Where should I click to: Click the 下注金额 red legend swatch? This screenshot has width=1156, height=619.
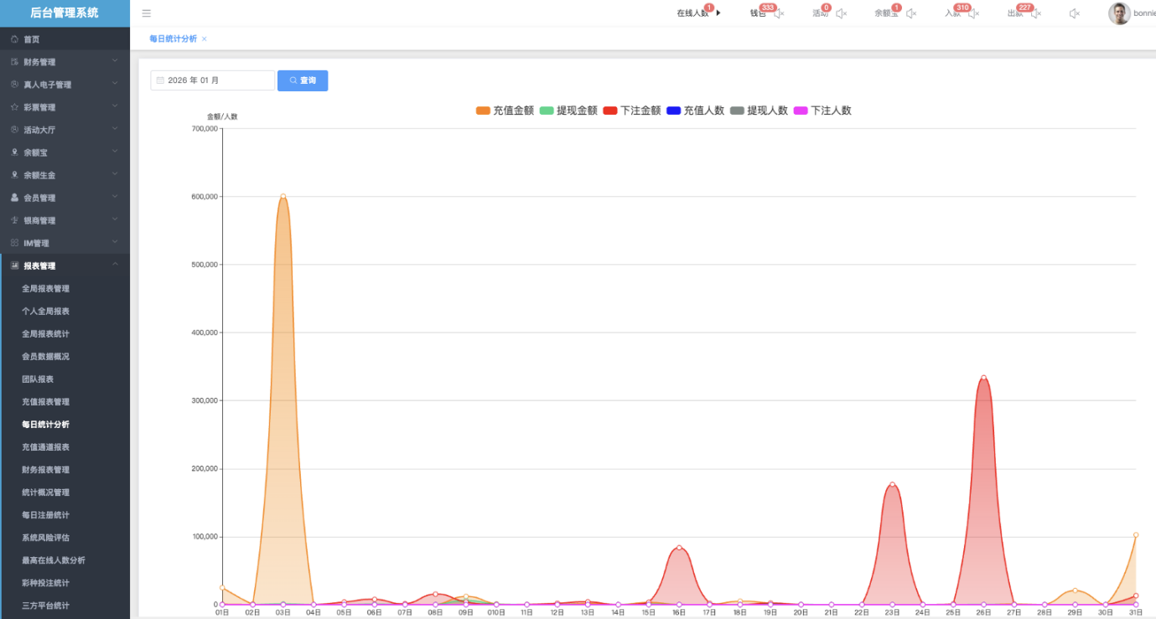[610, 111]
